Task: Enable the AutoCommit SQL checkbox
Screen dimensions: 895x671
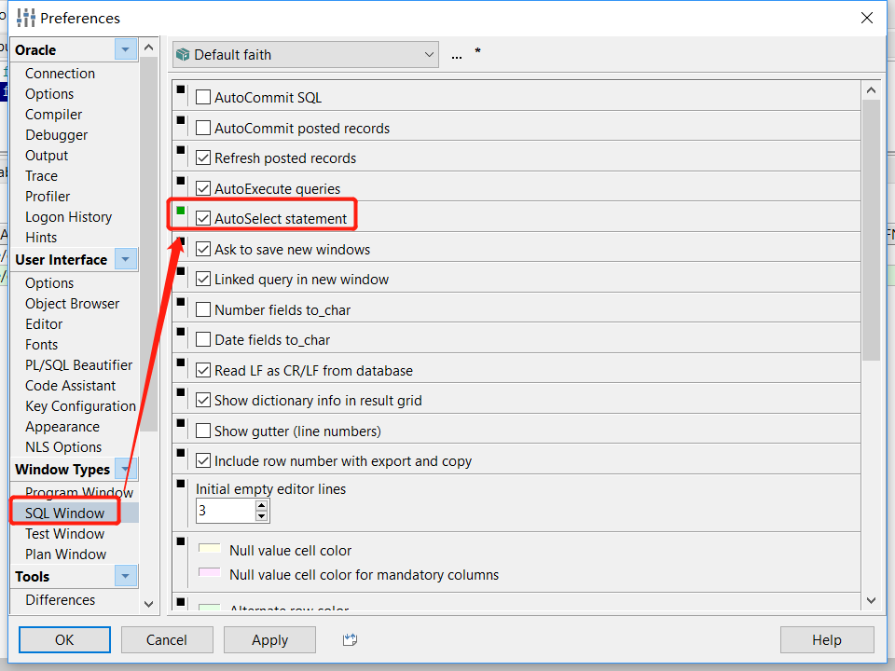Action: [x=203, y=96]
